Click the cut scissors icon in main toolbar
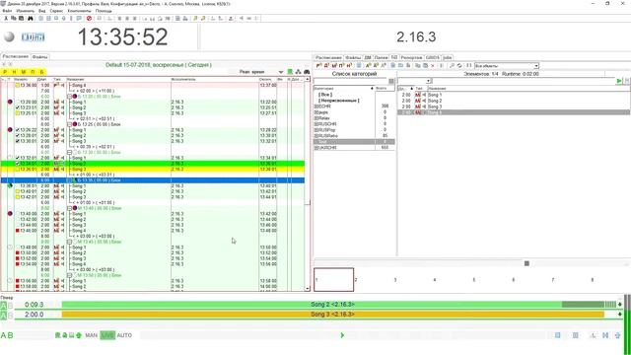This screenshot has height=355, width=631. [6, 19]
